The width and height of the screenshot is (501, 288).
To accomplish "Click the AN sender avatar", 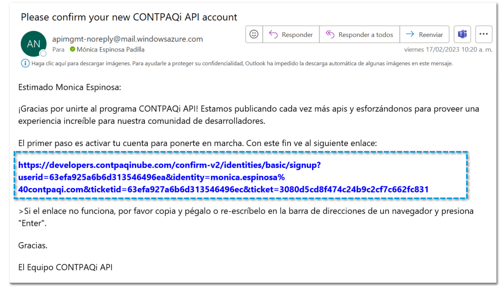I will tap(33, 44).
